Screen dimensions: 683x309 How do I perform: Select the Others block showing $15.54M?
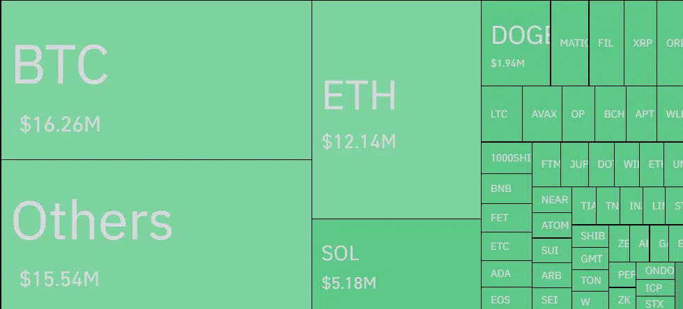pyautogui.click(x=156, y=234)
